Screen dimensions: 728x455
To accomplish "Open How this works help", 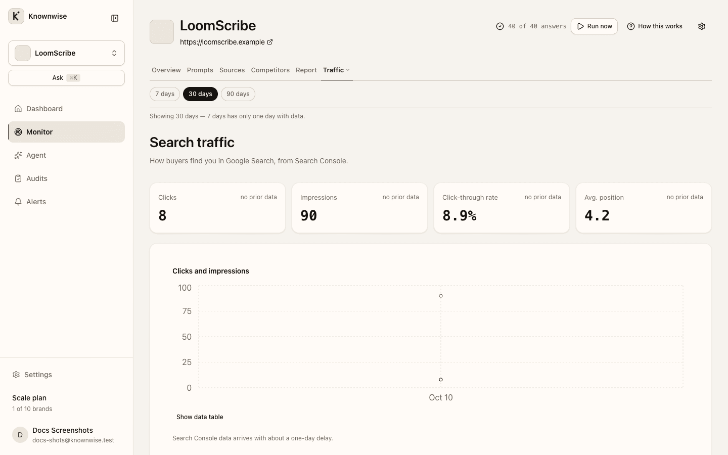I will click(x=655, y=26).
